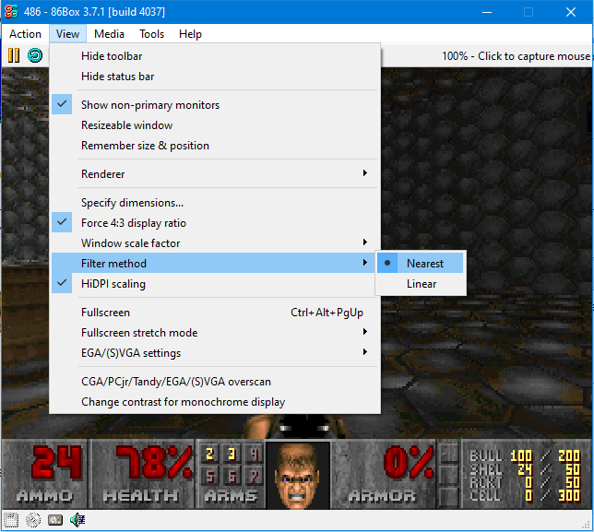
Task: Expand Filter method submenu
Action: [x=215, y=263]
